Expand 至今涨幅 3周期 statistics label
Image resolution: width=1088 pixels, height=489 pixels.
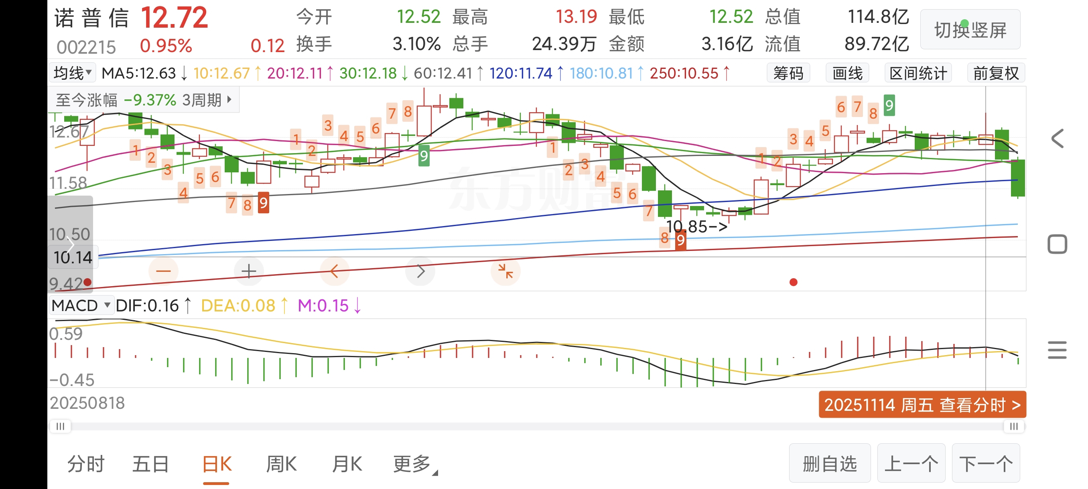[144, 101]
